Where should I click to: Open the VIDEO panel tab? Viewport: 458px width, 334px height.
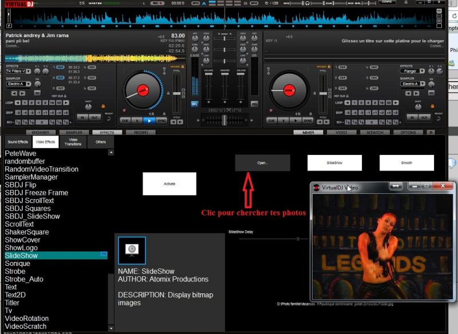click(341, 133)
